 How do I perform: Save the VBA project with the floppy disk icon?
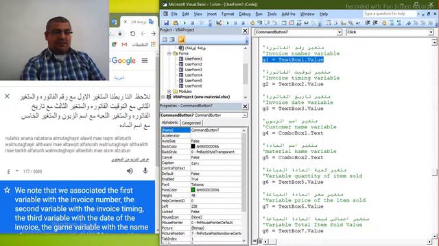click(166, 23)
